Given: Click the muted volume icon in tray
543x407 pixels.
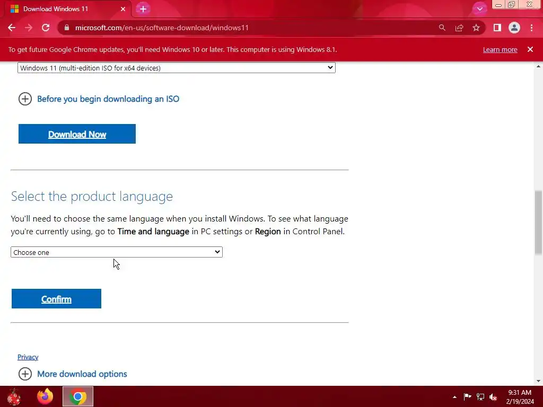Looking at the screenshot, I should point(493,397).
